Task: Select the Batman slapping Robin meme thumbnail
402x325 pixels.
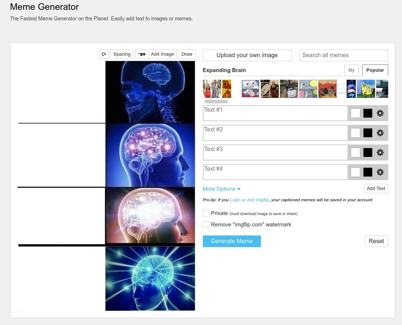Action: 327,89
